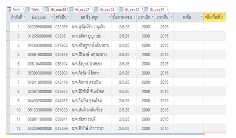Click gun code cell 032355

pyautogui.click(x=63, y=27)
